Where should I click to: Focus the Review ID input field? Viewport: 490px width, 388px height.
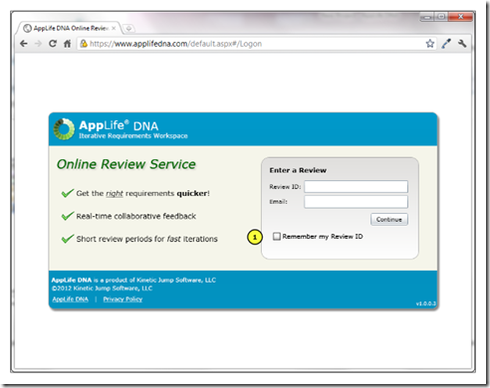click(356, 187)
